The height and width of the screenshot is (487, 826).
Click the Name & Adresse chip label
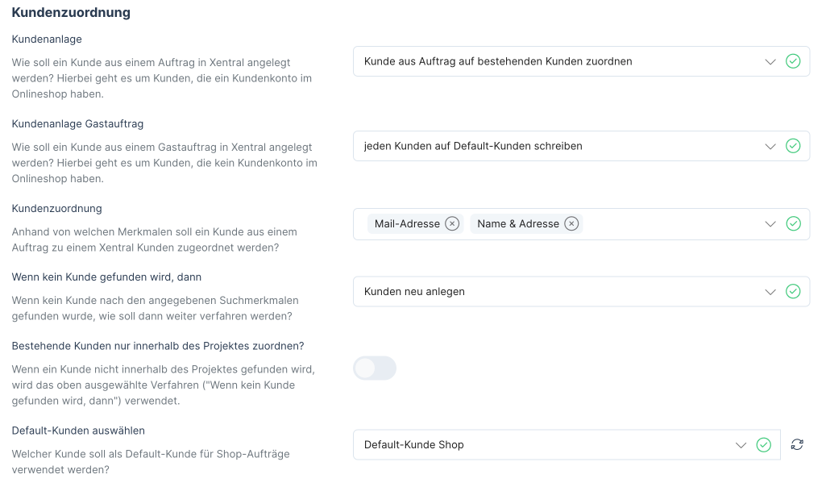tap(519, 223)
